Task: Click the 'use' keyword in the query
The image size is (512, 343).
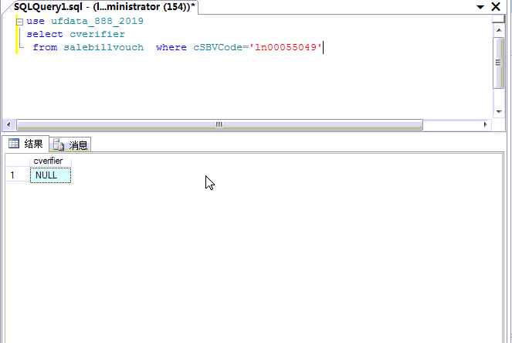Action: (x=36, y=21)
